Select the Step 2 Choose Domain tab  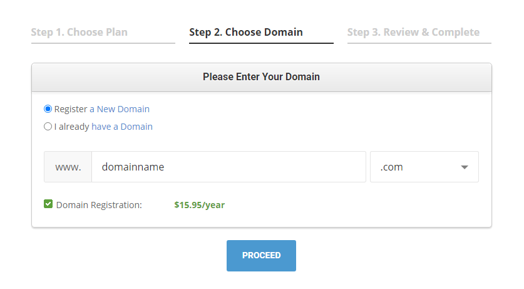coord(245,32)
